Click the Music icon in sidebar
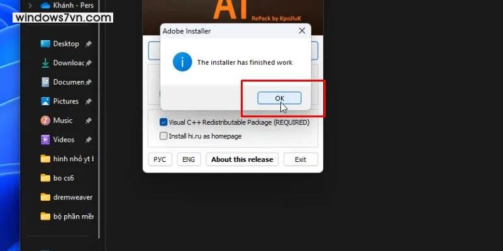Viewport: 503px width, 251px height. 45,120
